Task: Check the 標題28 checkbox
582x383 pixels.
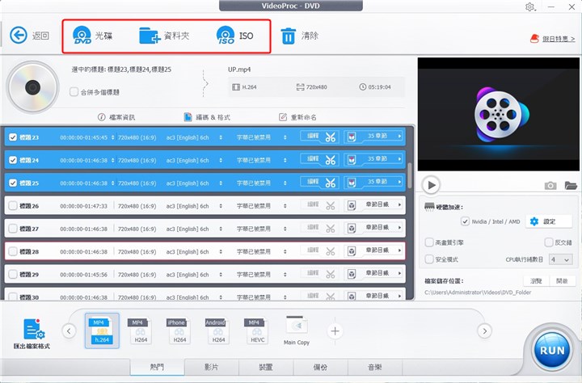Action: (13, 251)
